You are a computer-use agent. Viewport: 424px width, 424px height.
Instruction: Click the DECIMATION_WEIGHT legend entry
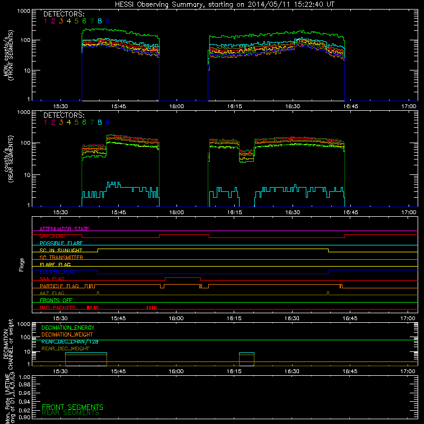point(67,334)
